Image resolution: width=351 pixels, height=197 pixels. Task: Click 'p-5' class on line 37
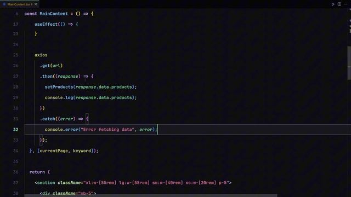(x=223, y=183)
